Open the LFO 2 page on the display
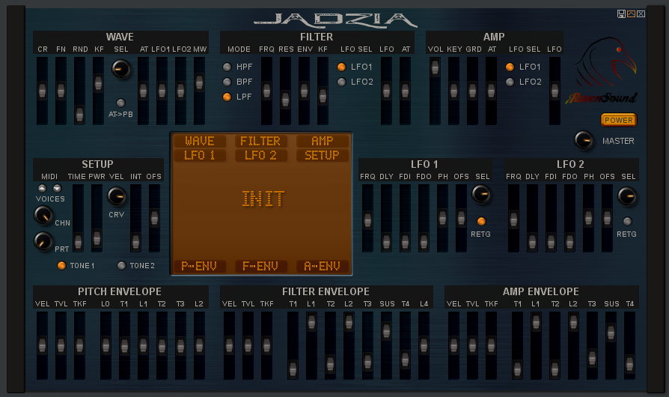The height and width of the screenshot is (397, 669). (260, 155)
